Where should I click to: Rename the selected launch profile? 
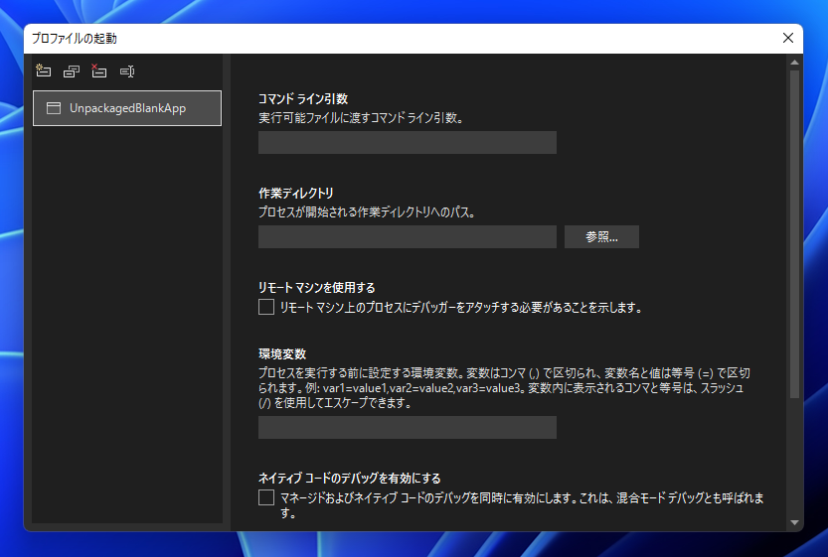(127, 71)
